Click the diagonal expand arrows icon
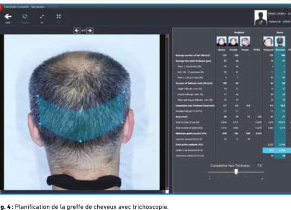Image resolution: width=291 pixels, height=210 pixels. 42,16
